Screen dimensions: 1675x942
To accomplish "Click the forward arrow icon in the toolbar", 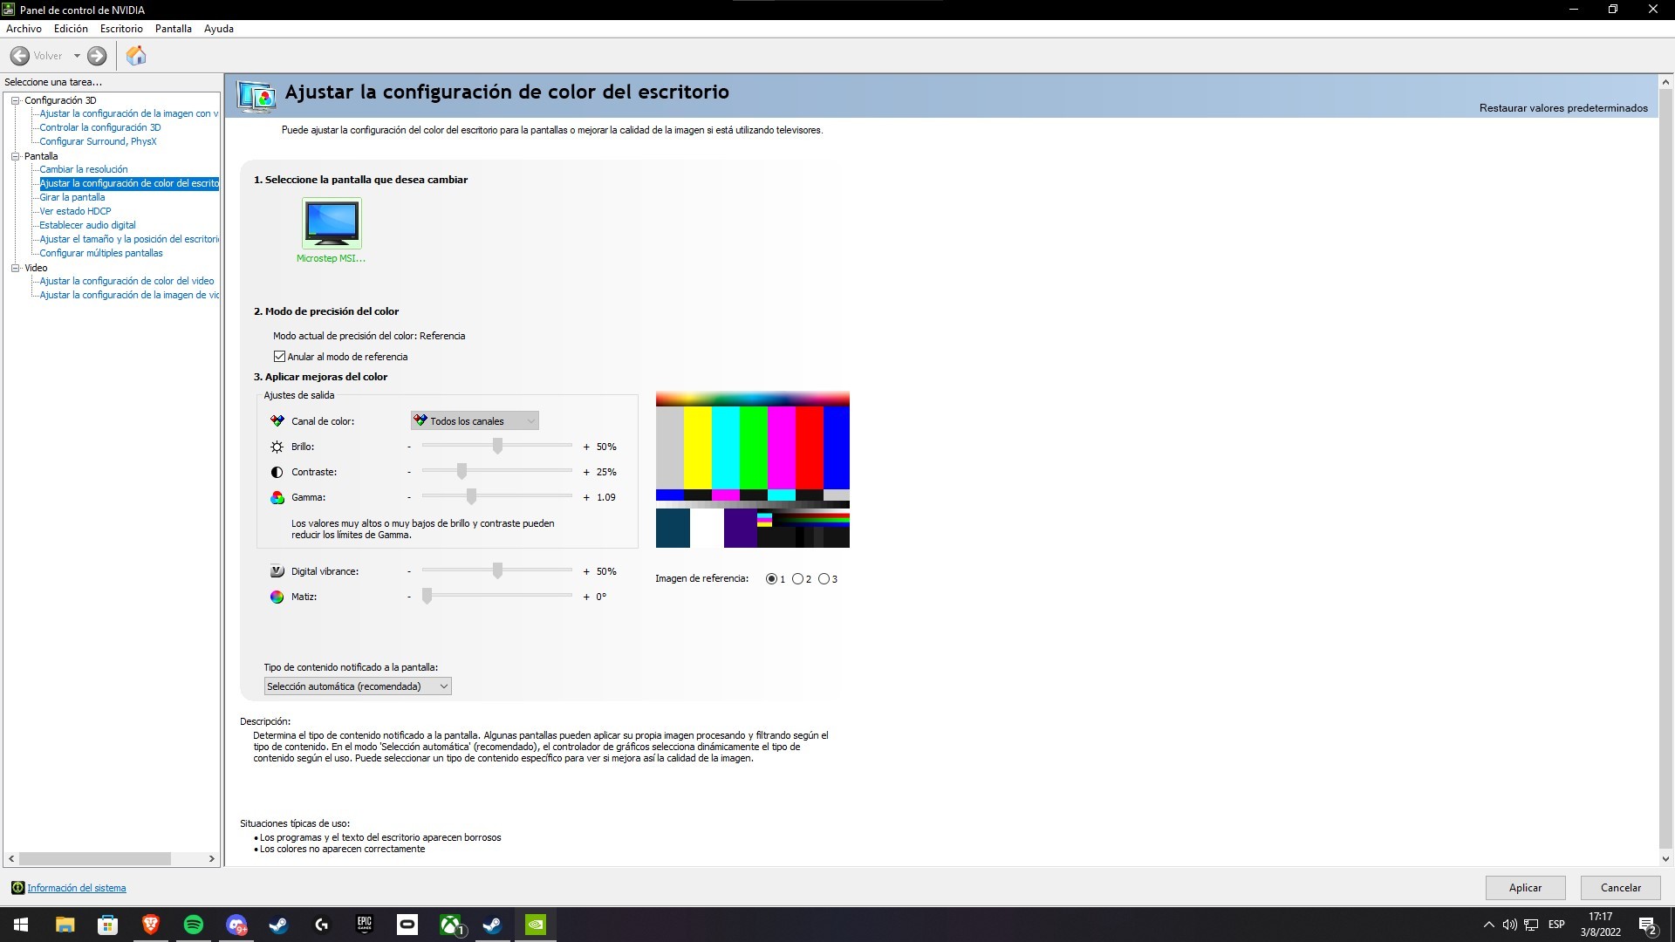I will 97,56.
